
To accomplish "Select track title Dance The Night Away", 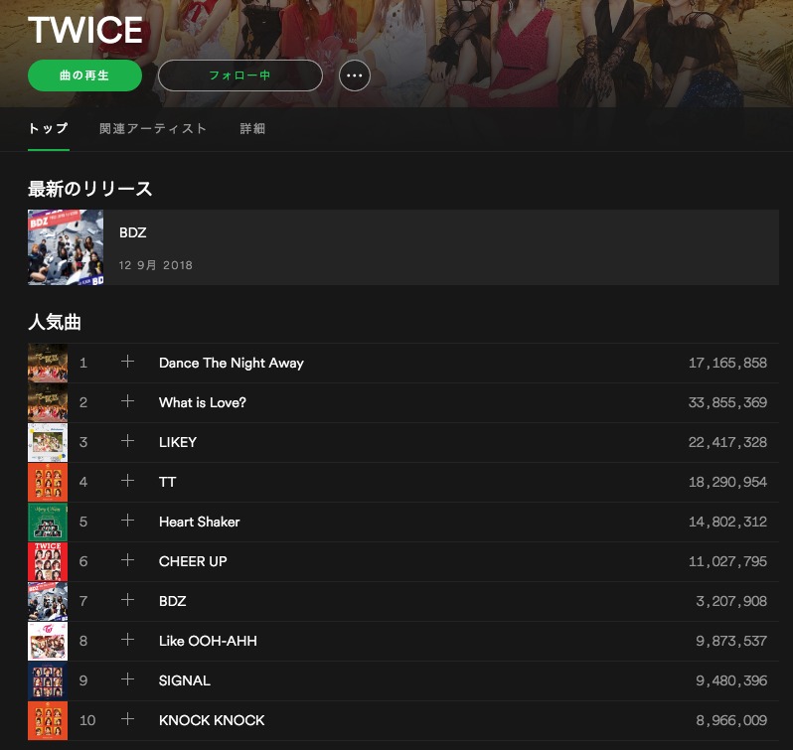I will pos(232,363).
